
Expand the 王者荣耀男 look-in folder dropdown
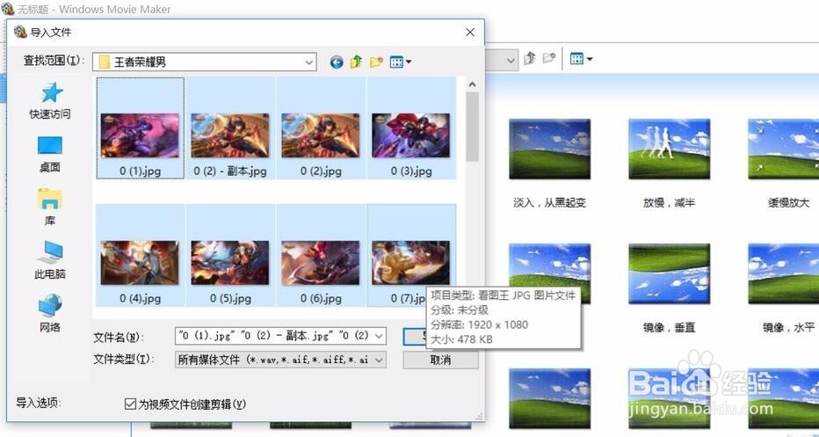coord(308,62)
